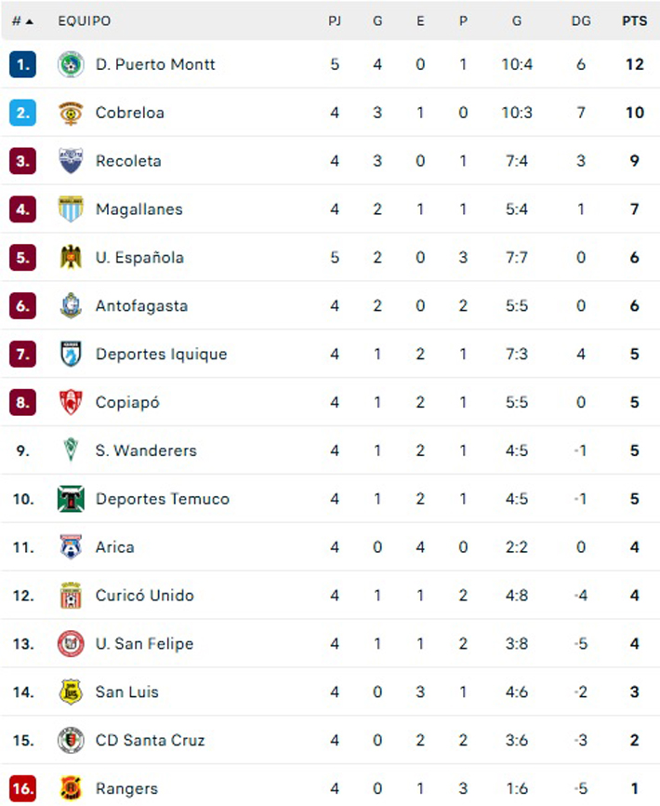Click the Recoleta club badge
660x806 pixels.
[x=71, y=161]
